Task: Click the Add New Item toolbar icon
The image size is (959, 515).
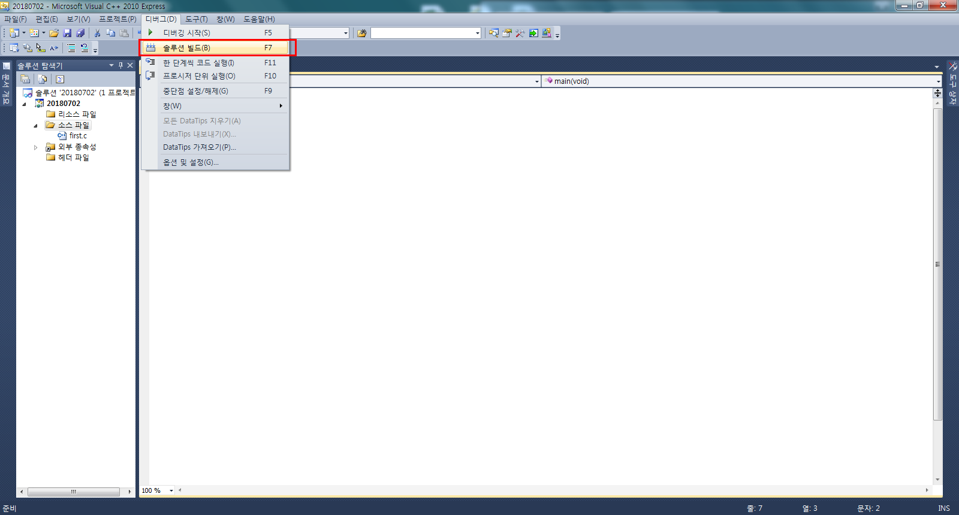Action: (34, 33)
